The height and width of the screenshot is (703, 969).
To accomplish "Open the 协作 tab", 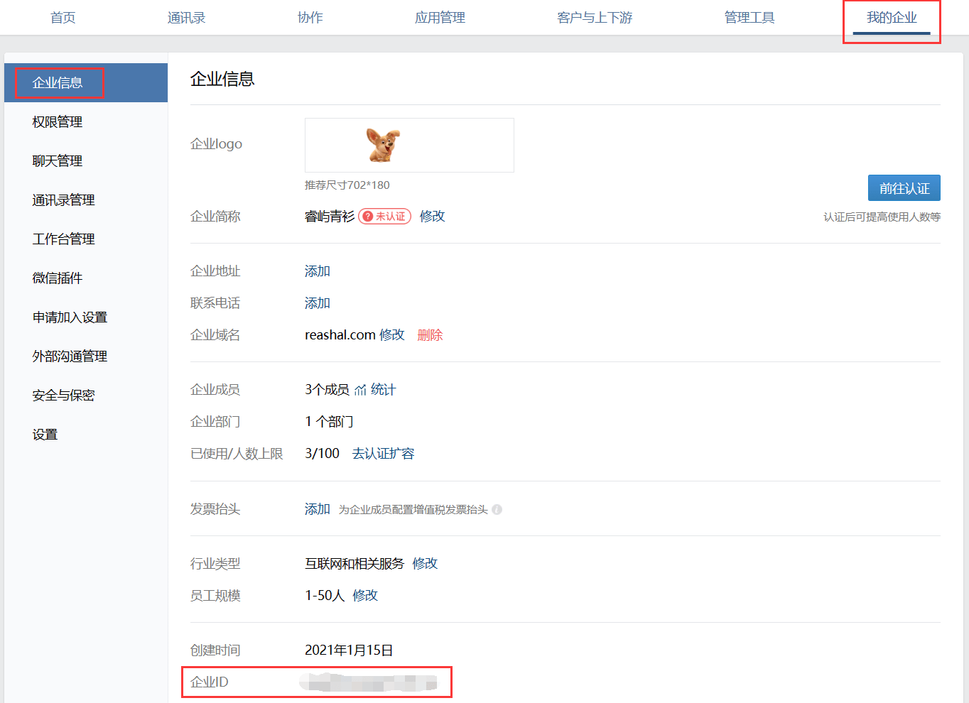I will click(310, 17).
